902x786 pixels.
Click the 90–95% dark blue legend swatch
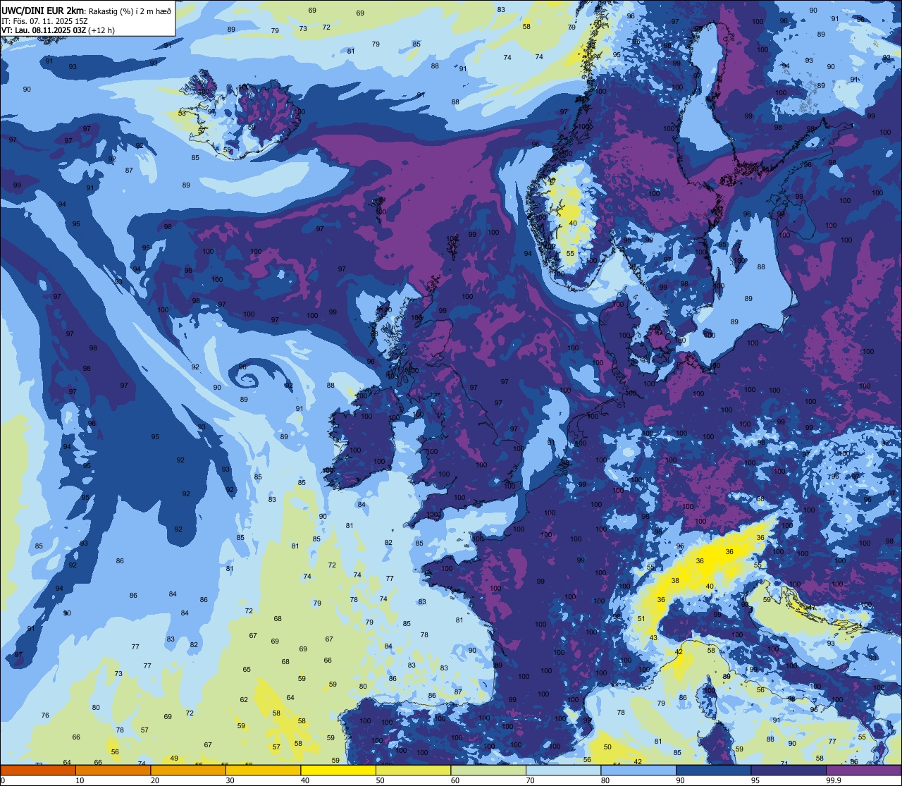point(713,770)
